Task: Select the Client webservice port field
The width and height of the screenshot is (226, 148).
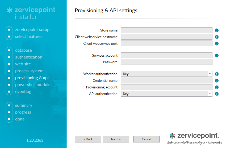Action: tap(167, 43)
